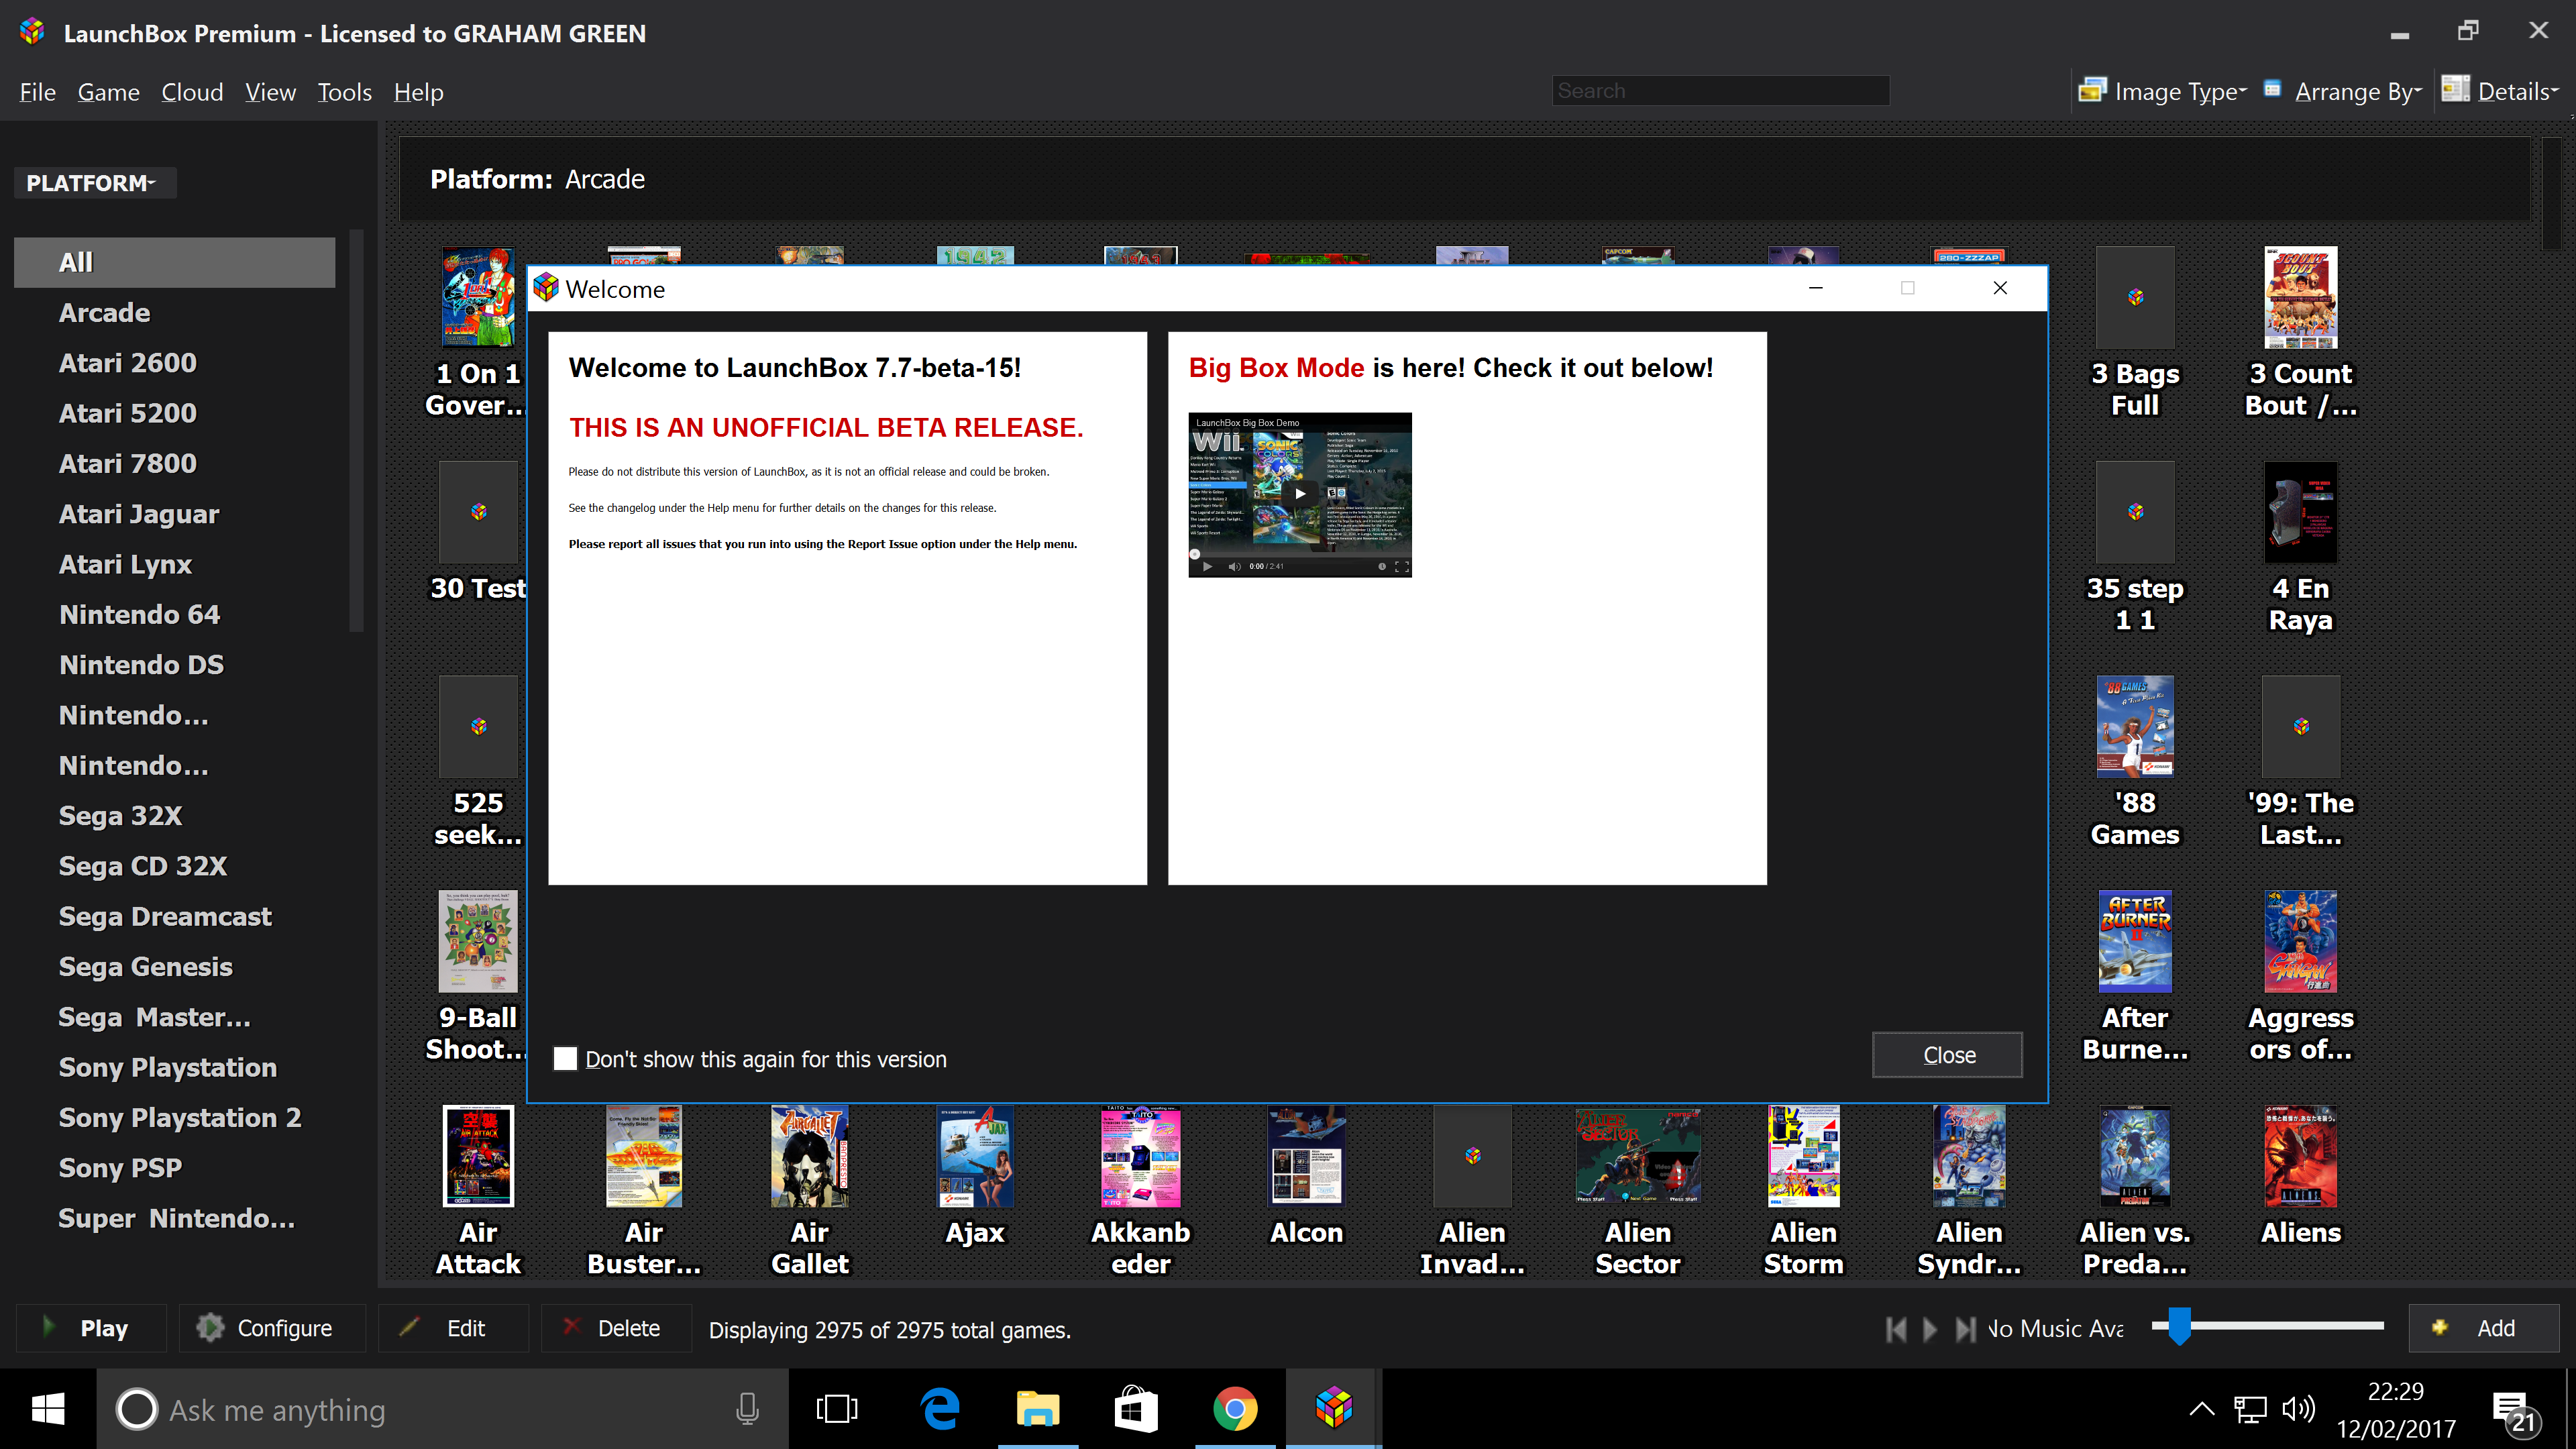Select Akkanbeder game cover
This screenshot has width=2576, height=1449.
click(1141, 1156)
